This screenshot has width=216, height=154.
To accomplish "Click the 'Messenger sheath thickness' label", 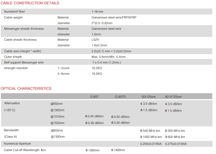I will [24, 29].
